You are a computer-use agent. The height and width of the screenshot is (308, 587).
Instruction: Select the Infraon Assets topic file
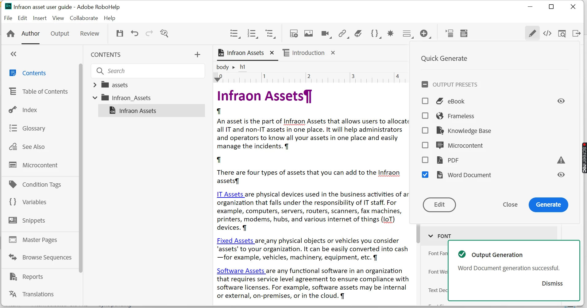point(152,111)
